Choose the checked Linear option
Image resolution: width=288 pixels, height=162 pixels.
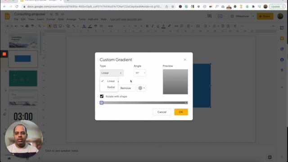pos(111,81)
